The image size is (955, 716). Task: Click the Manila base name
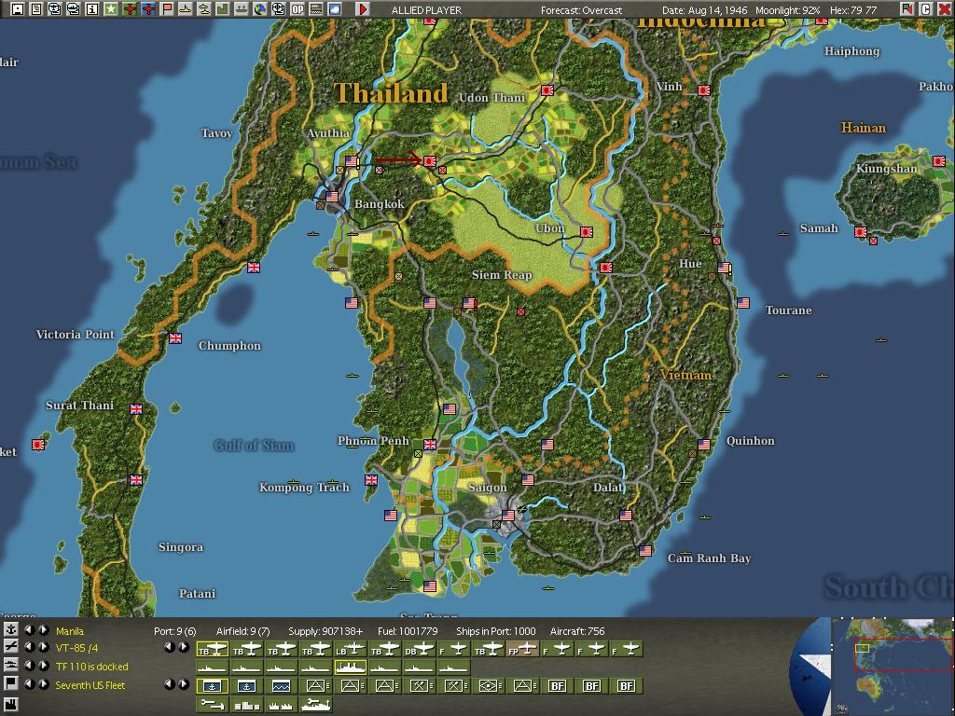click(x=69, y=631)
